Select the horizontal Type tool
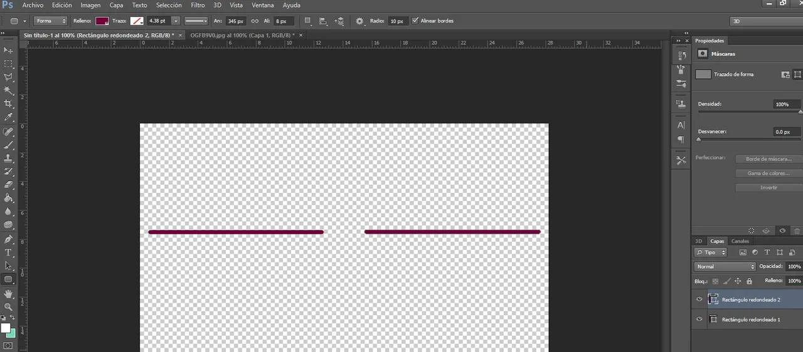 [9, 252]
